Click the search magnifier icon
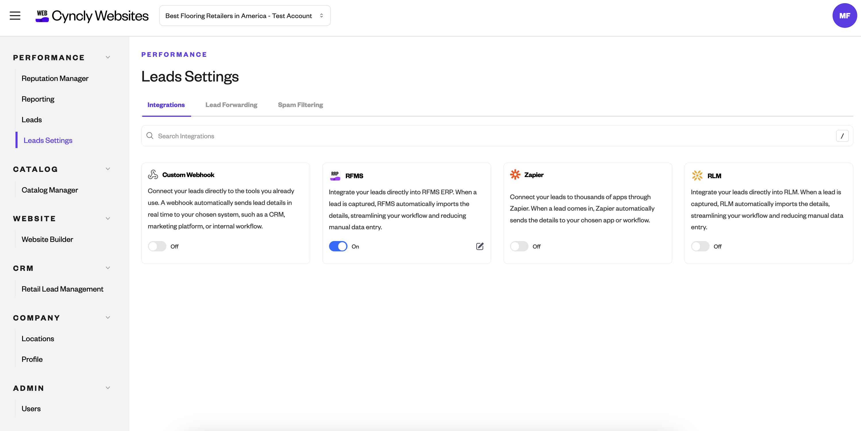861x431 pixels. click(x=150, y=135)
